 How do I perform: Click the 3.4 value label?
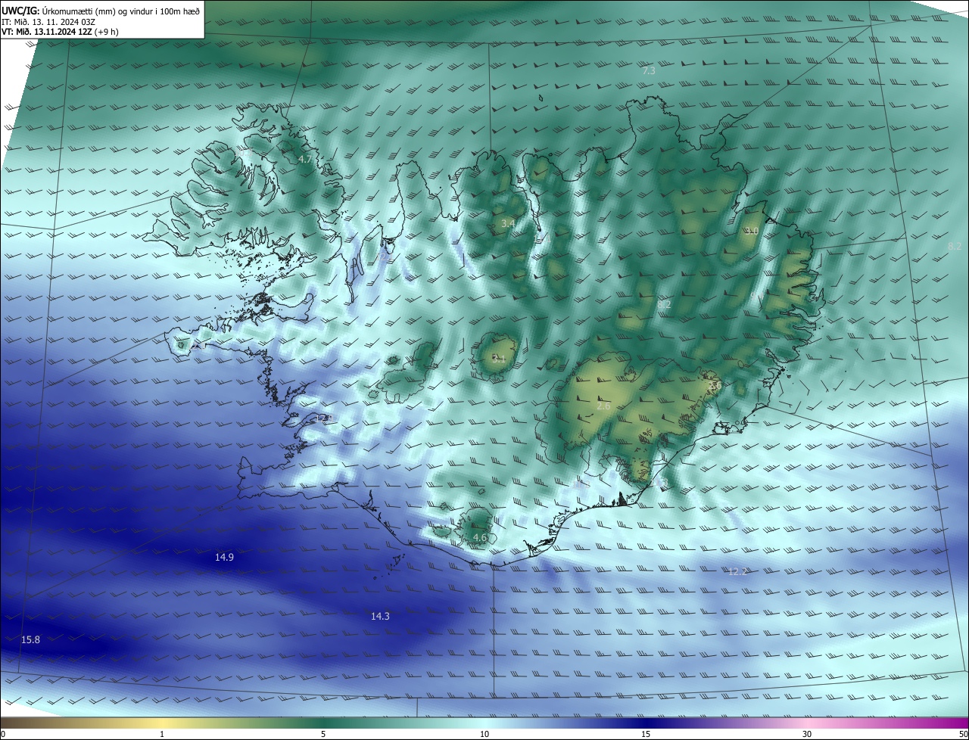click(508, 224)
